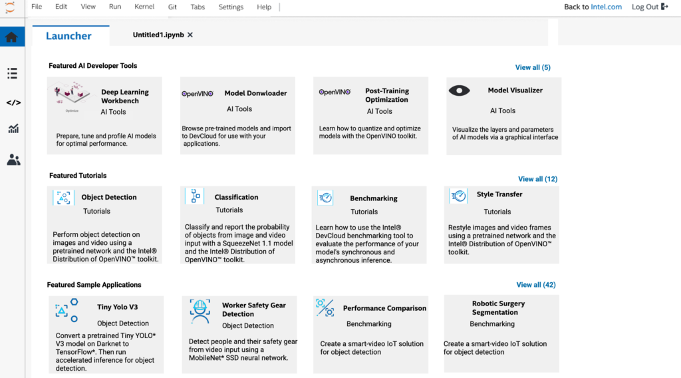Click the Log Out link
681x378 pixels.
(x=645, y=7)
